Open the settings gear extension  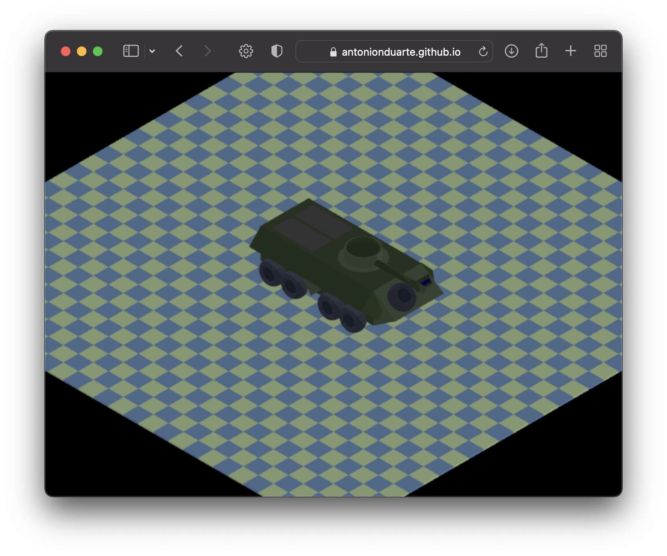(246, 51)
